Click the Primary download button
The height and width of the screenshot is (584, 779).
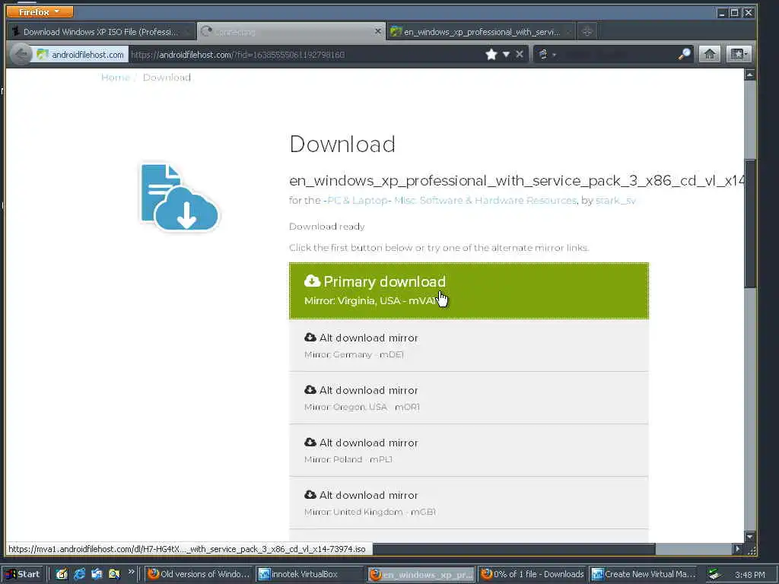coord(469,290)
